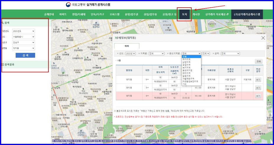Expand the 시도 서울특별시 dropdown

point(24,37)
